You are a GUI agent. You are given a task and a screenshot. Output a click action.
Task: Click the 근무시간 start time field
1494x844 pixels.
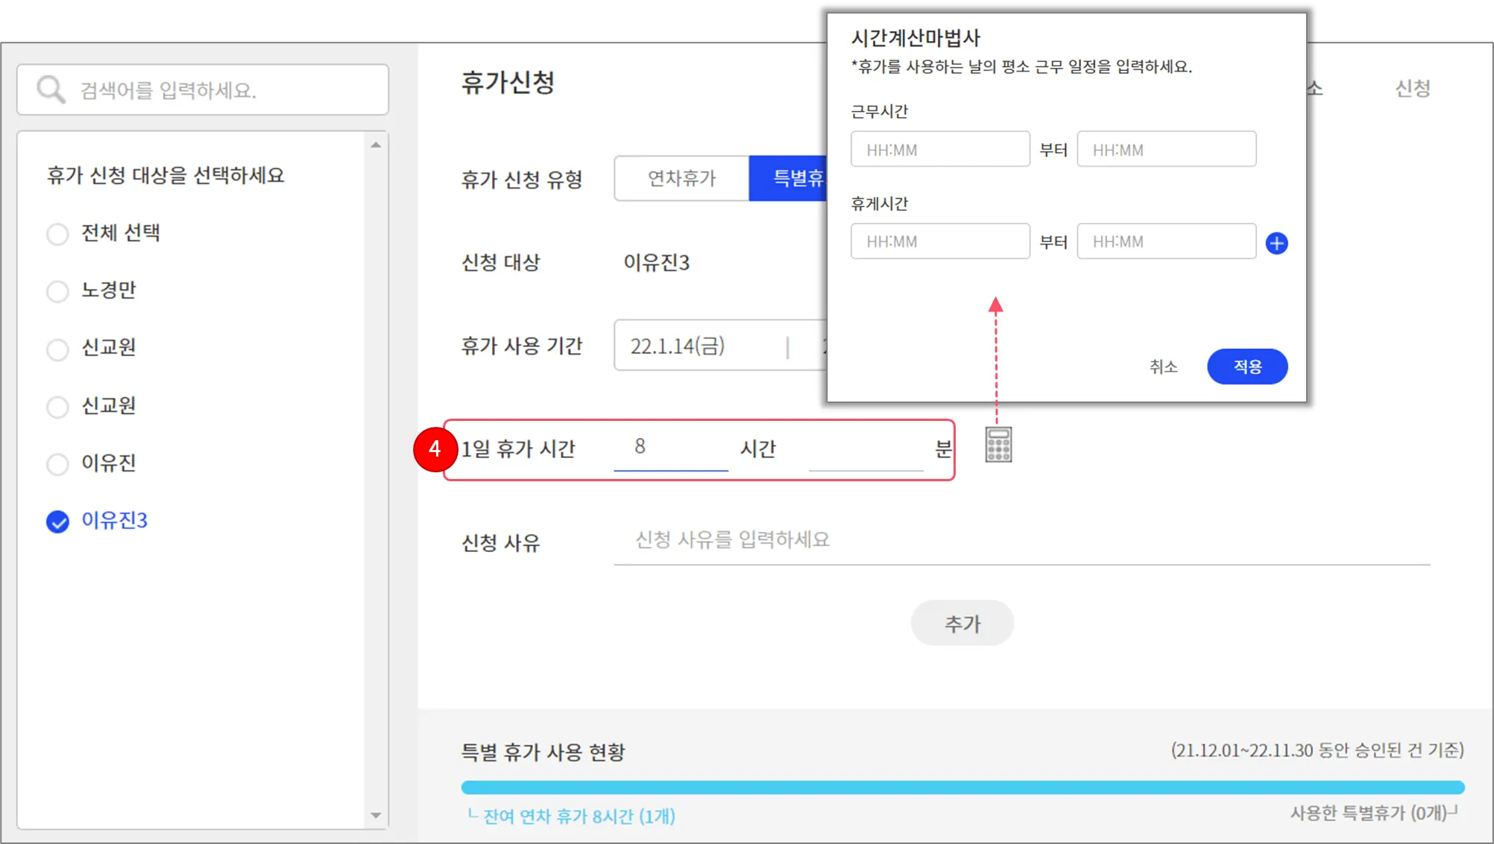(x=939, y=150)
